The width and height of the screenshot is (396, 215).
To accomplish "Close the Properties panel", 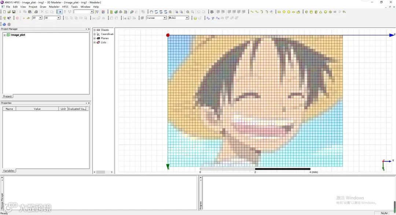I will coord(89,103).
